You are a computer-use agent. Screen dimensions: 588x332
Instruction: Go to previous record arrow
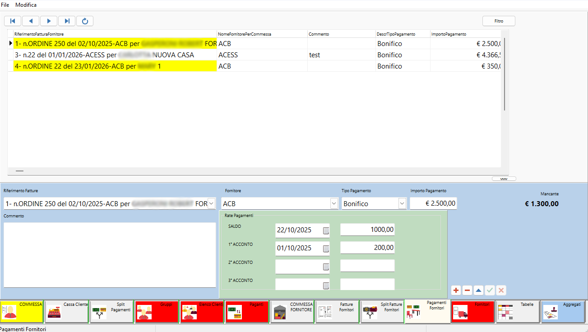point(31,21)
